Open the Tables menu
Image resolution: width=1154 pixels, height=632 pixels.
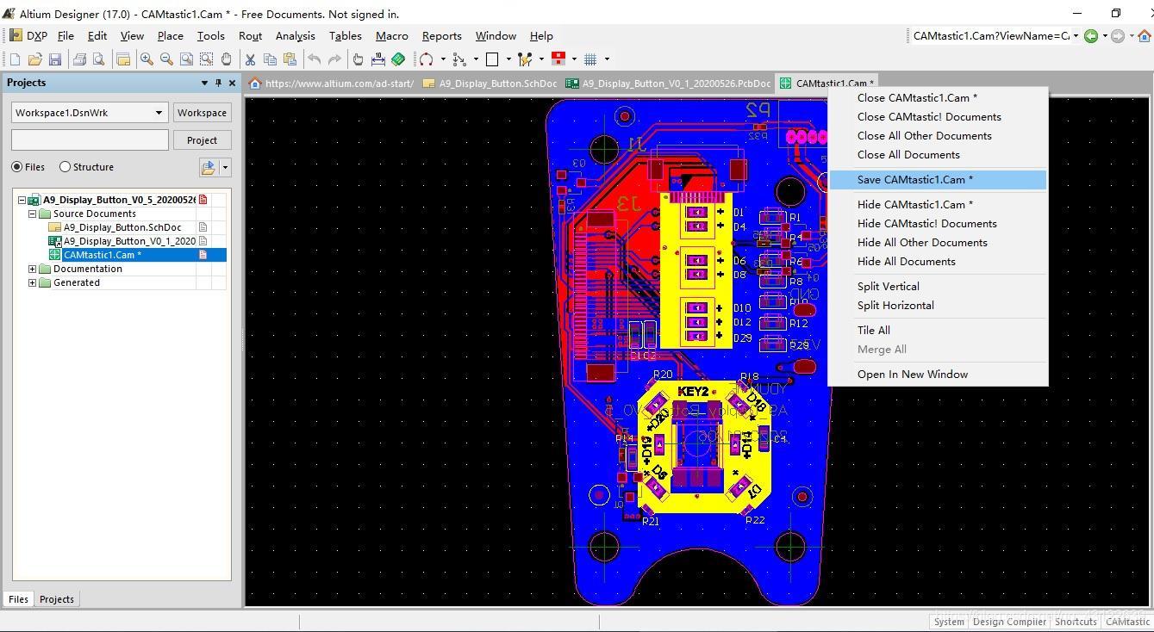pyautogui.click(x=345, y=36)
